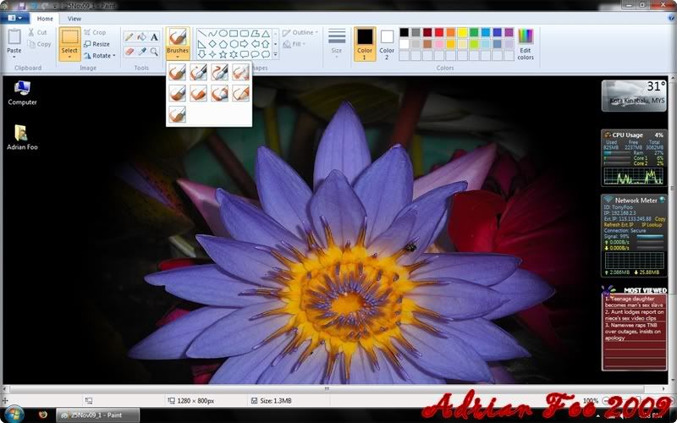The width and height of the screenshot is (677, 423).
Task: Choose the Crayon in the brush list
Action: (x=198, y=93)
